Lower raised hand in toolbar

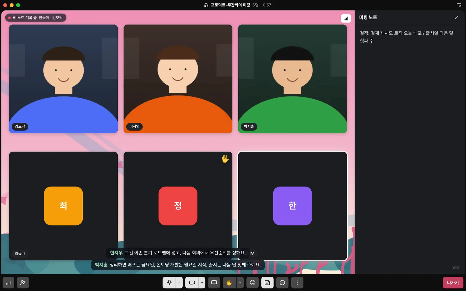230,283
